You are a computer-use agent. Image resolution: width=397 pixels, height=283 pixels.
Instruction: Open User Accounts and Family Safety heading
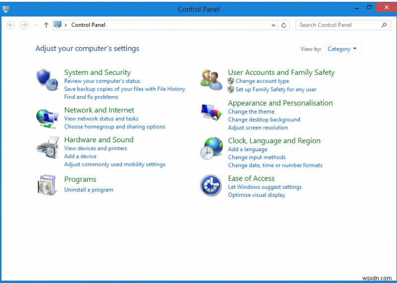[x=281, y=72]
